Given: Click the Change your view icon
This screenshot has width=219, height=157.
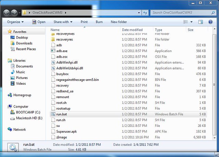Looking at the screenshot, I should pyautogui.click(x=185, y=22).
